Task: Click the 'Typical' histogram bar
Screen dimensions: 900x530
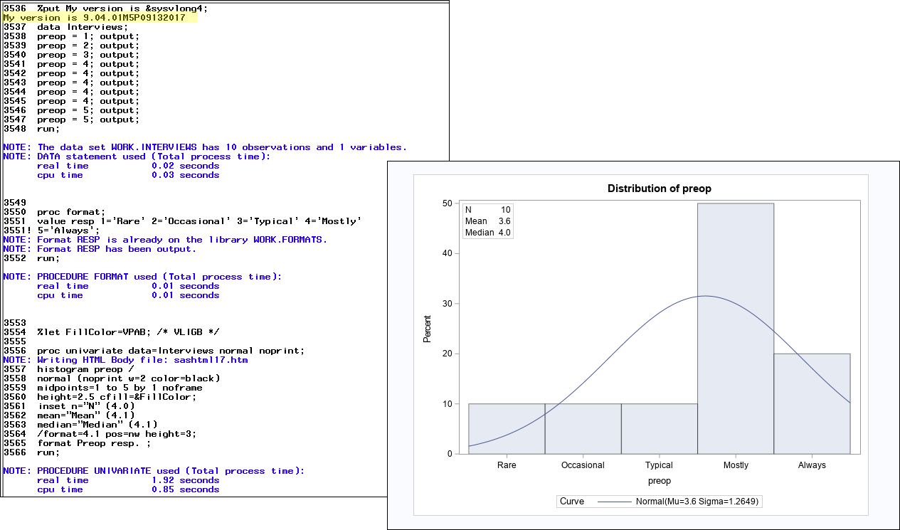Action: [659, 428]
